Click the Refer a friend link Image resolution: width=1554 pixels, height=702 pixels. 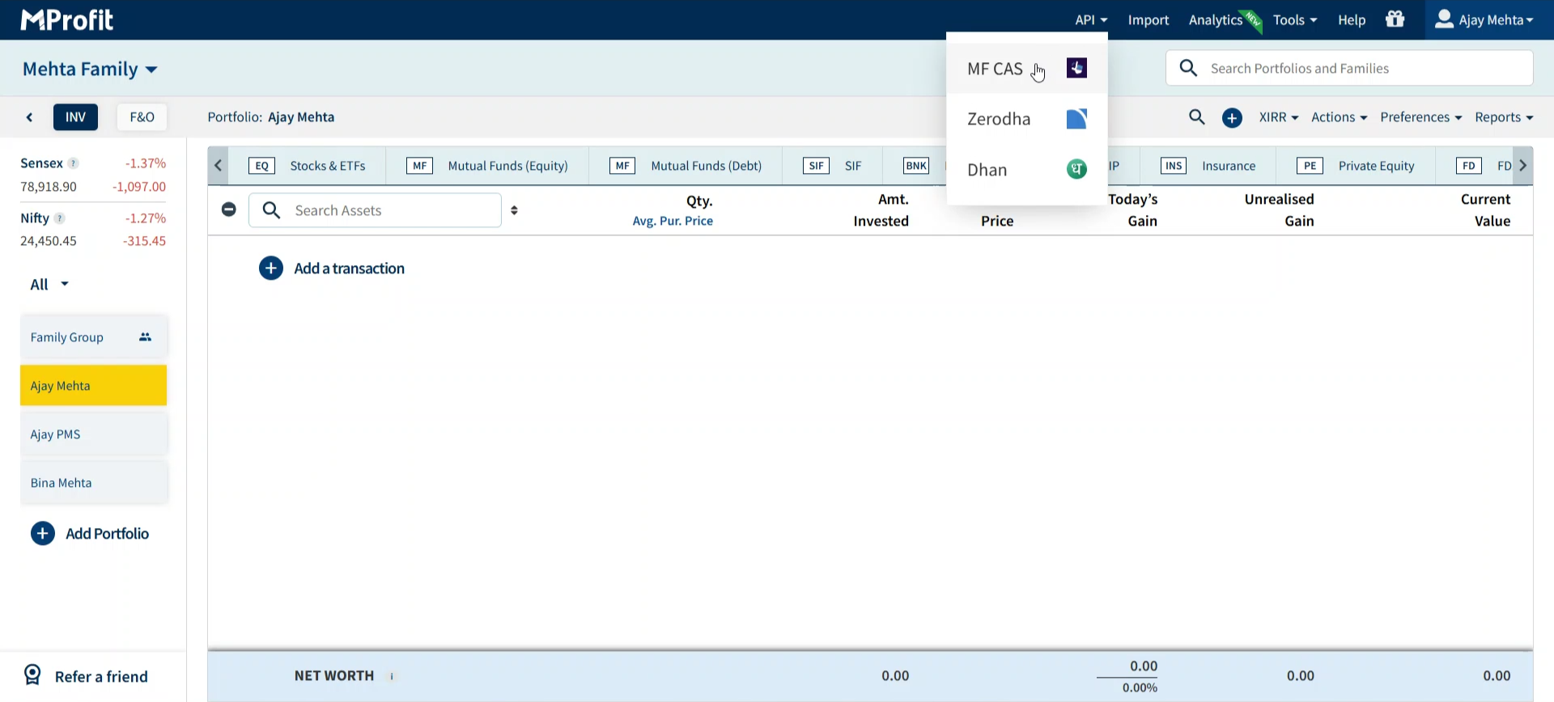(101, 677)
